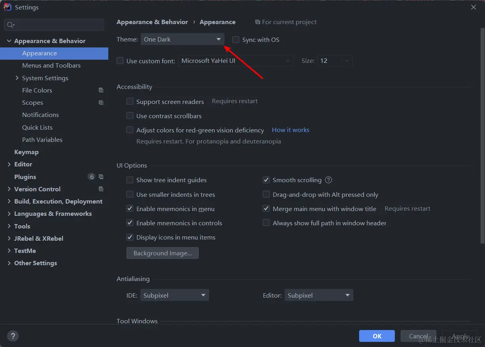Open the Theme dropdown showing One Dark

pyautogui.click(x=182, y=40)
